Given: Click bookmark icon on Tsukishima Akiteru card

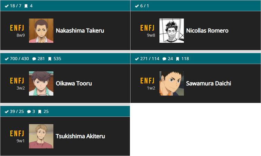Looking at the screenshot, I should (40, 112).
